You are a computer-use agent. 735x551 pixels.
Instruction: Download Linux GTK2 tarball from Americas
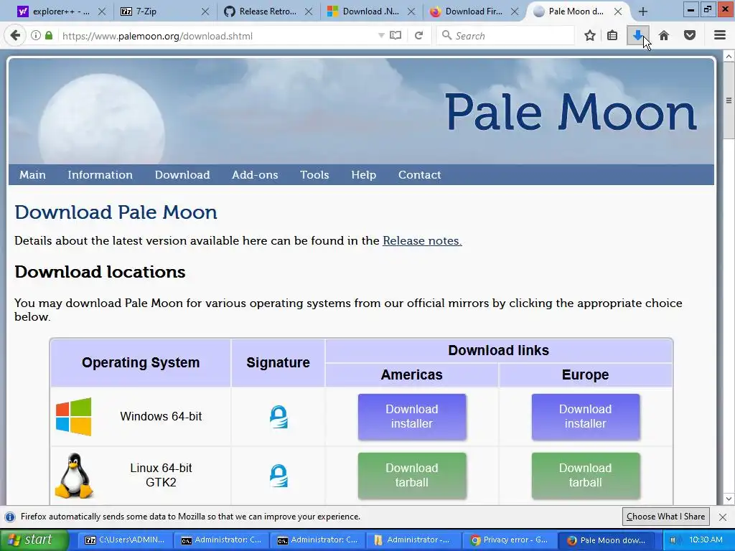pyautogui.click(x=412, y=476)
